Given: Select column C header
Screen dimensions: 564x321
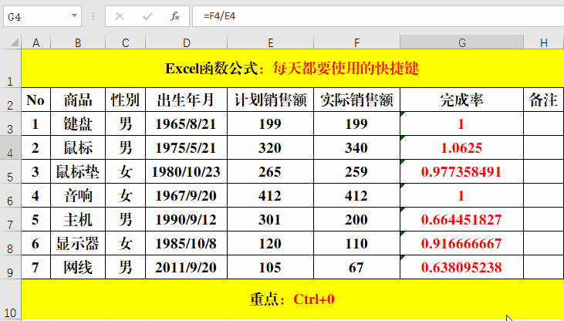Looking at the screenshot, I should [125, 42].
